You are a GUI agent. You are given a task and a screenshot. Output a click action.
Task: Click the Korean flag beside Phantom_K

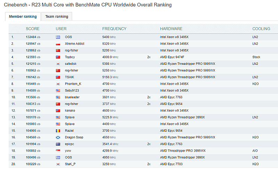58,84
